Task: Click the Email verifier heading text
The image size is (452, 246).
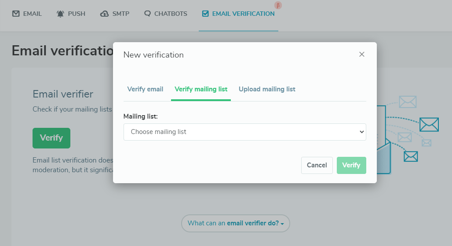Action: [63, 94]
